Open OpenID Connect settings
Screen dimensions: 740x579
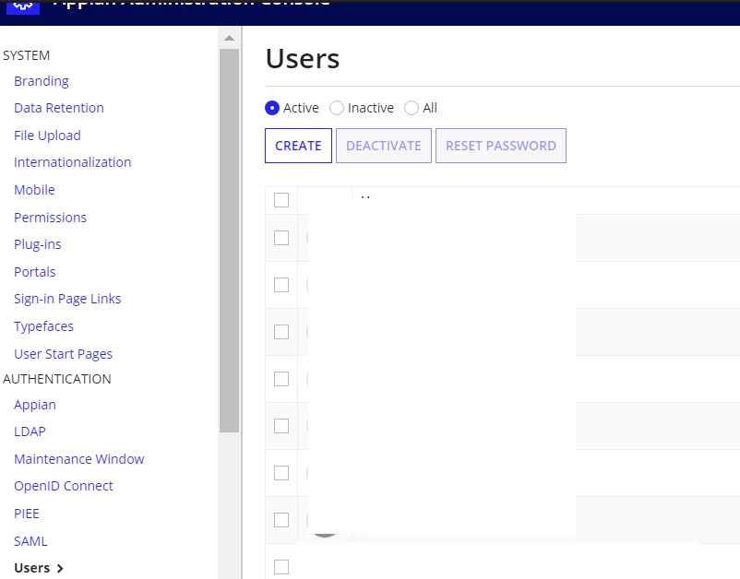tap(64, 486)
